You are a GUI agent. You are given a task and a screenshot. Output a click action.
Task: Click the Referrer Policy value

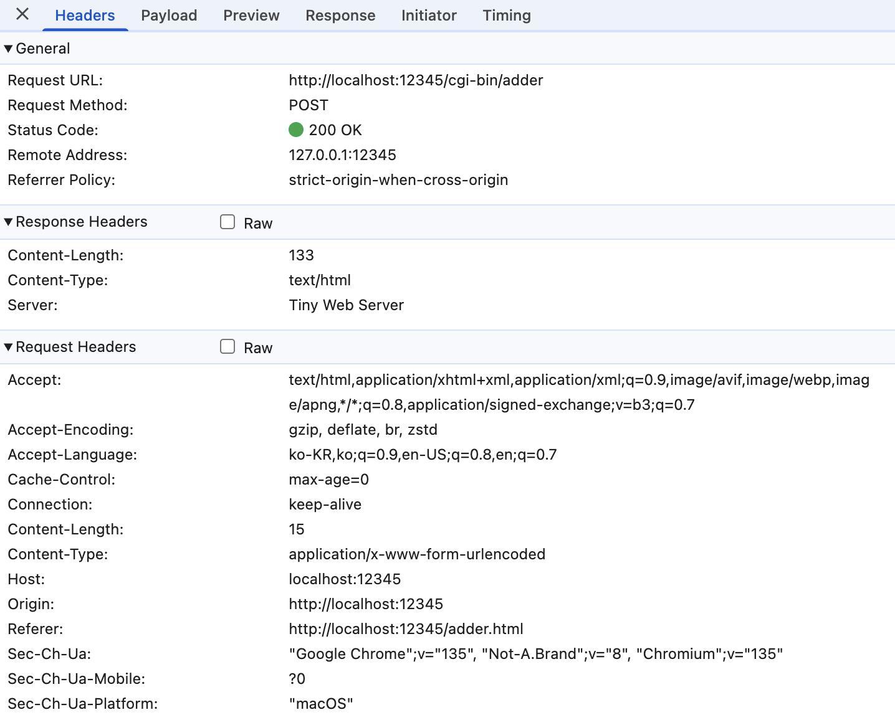[x=398, y=180]
